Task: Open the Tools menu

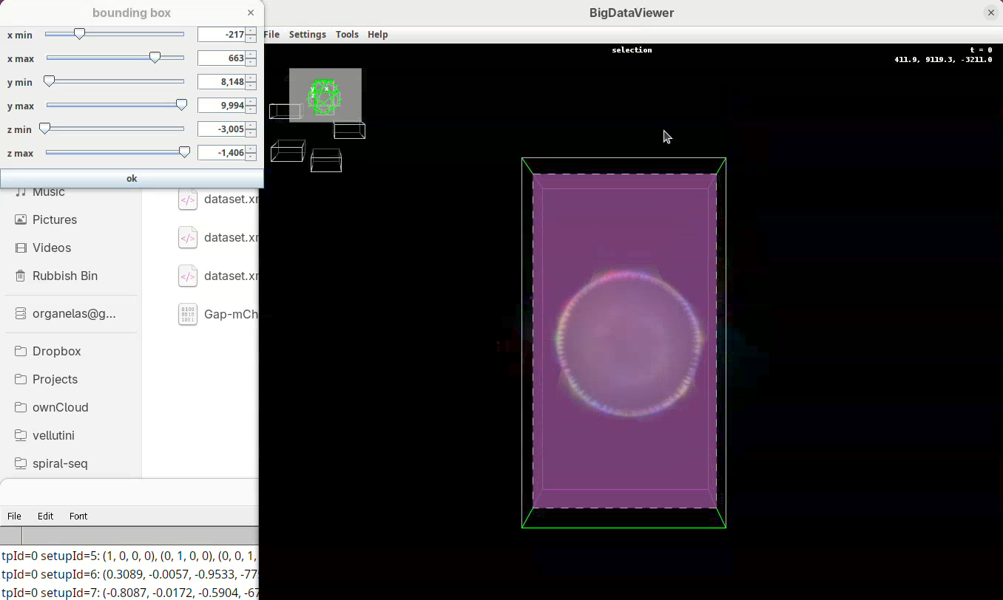Action: 347,35
